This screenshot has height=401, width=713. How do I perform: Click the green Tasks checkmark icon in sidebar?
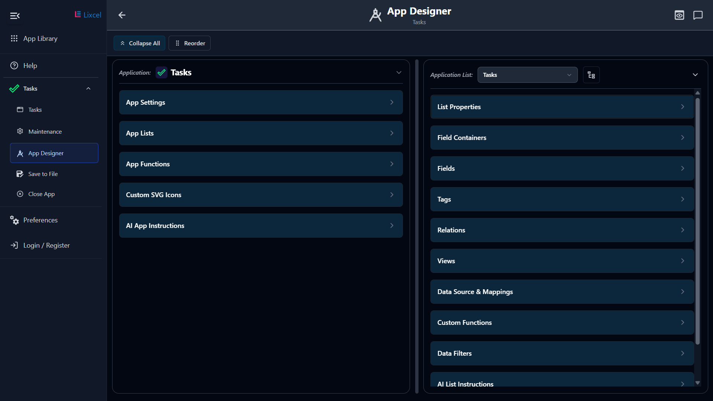tap(14, 89)
